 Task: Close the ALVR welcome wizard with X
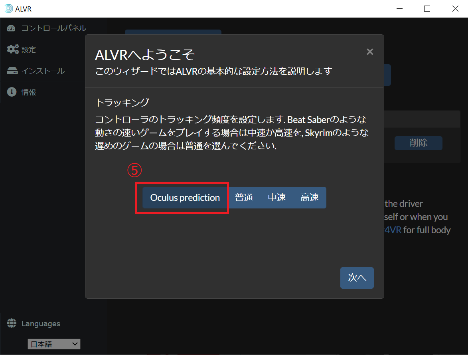[370, 52]
